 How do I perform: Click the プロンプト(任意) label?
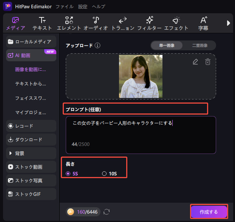83,110
